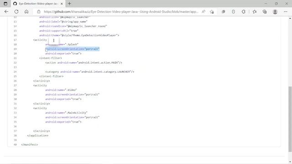Open the three-dot code line menu

coord(54,41)
